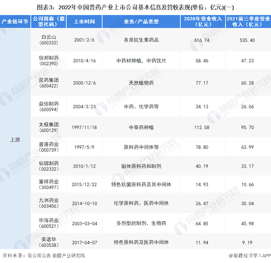Click the 上游 cell
Image resolution: width=271 pixels, height=263 pixels.
click(x=15, y=140)
